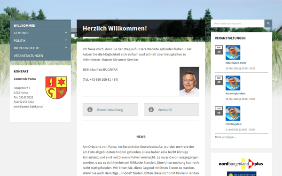Follow the Aftermatch-Party event link
Viewport: 282px width, 176px height.
(236, 63)
